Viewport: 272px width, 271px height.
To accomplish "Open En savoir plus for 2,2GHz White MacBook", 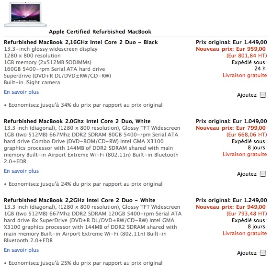I will [22, 250].
